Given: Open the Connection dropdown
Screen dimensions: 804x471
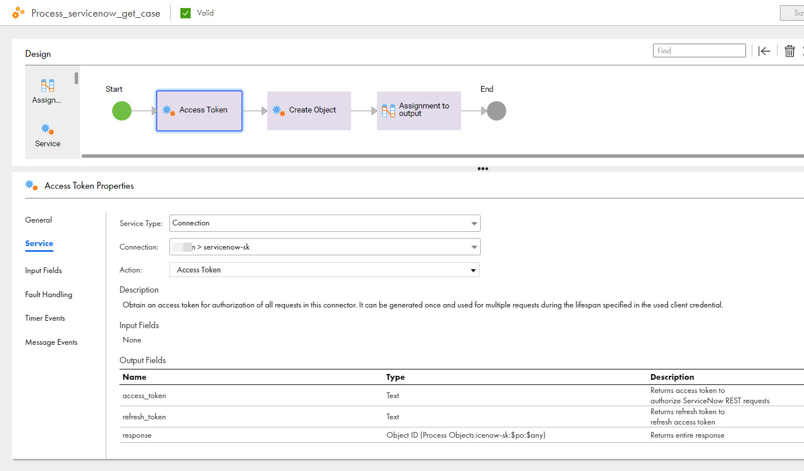Looking at the screenshot, I should pos(325,247).
